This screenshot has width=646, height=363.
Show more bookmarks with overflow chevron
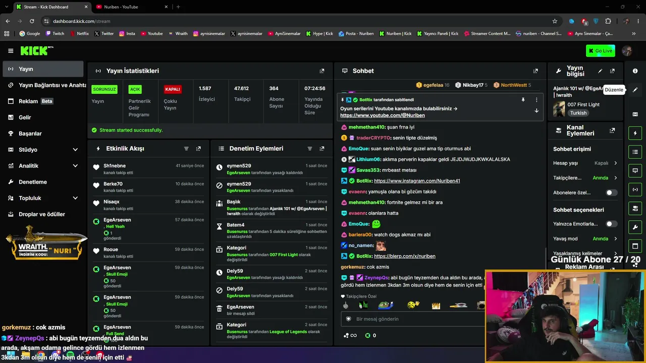(x=633, y=34)
